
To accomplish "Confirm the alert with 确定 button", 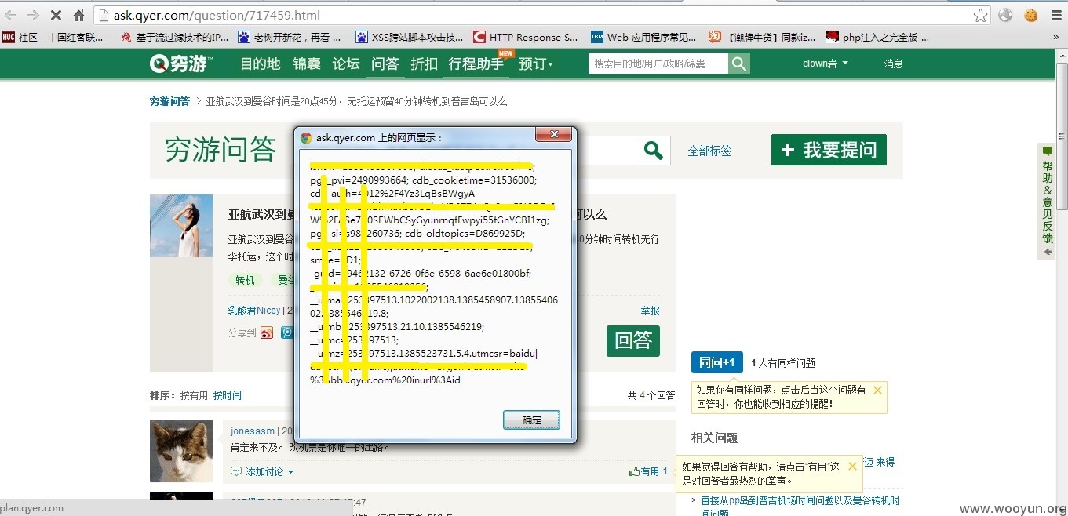I will coord(531,420).
